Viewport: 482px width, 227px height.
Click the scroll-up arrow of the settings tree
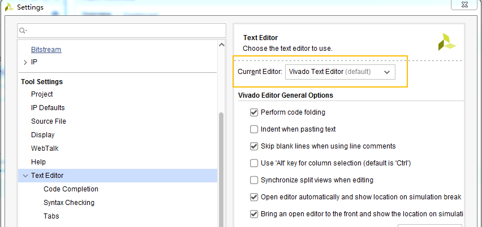coord(222,45)
